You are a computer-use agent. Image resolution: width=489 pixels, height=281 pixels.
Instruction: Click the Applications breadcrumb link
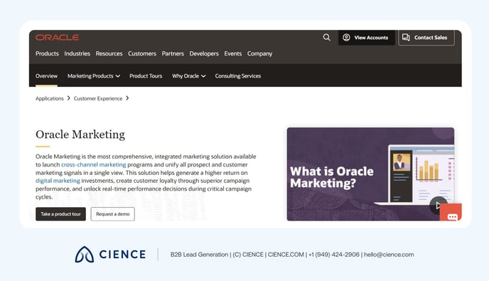(x=50, y=98)
